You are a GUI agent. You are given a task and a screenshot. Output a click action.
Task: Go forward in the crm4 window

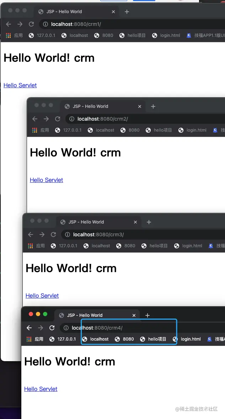click(41, 328)
